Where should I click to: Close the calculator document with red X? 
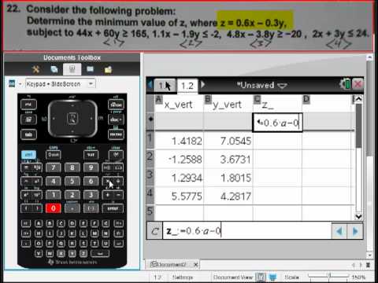pyautogui.click(x=358, y=84)
